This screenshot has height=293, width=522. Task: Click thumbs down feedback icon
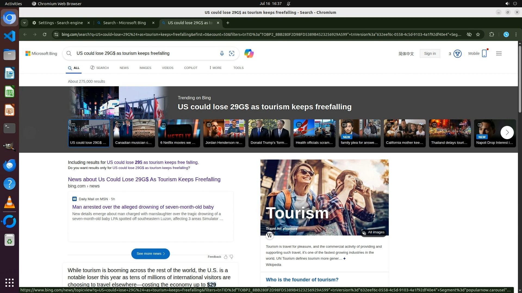pyautogui.click(x=231, y=257)
